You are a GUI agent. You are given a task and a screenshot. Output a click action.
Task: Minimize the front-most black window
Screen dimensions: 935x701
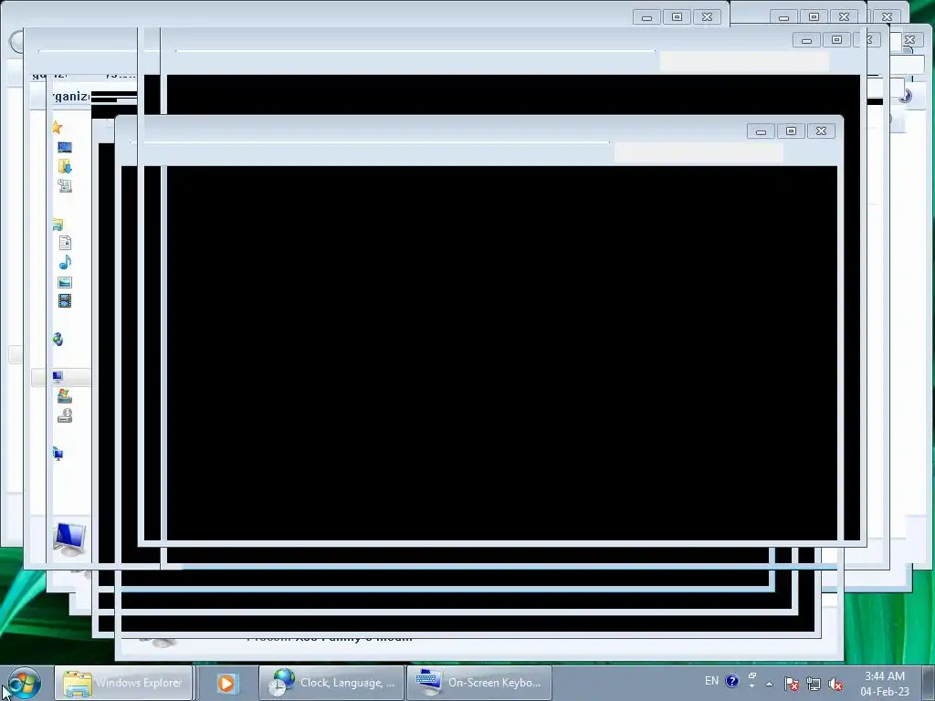pos(761,131)
